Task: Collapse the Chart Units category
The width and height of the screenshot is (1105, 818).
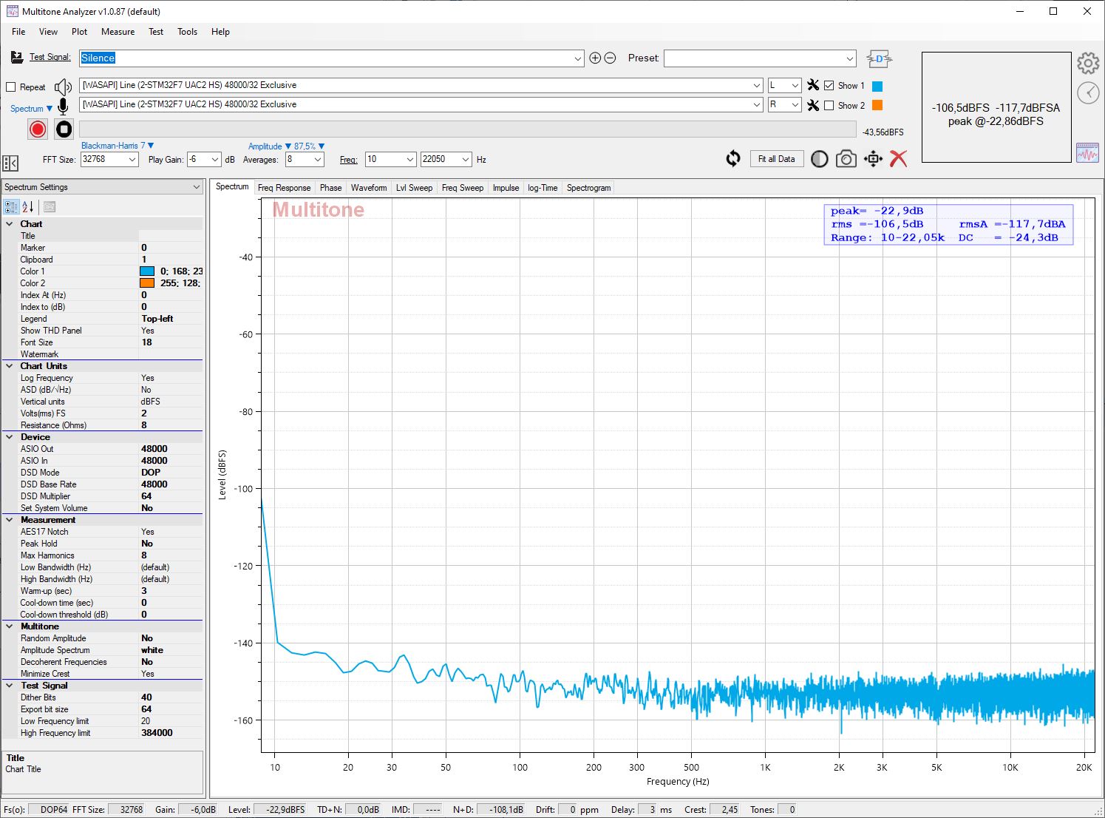Action: pos(10,366)
